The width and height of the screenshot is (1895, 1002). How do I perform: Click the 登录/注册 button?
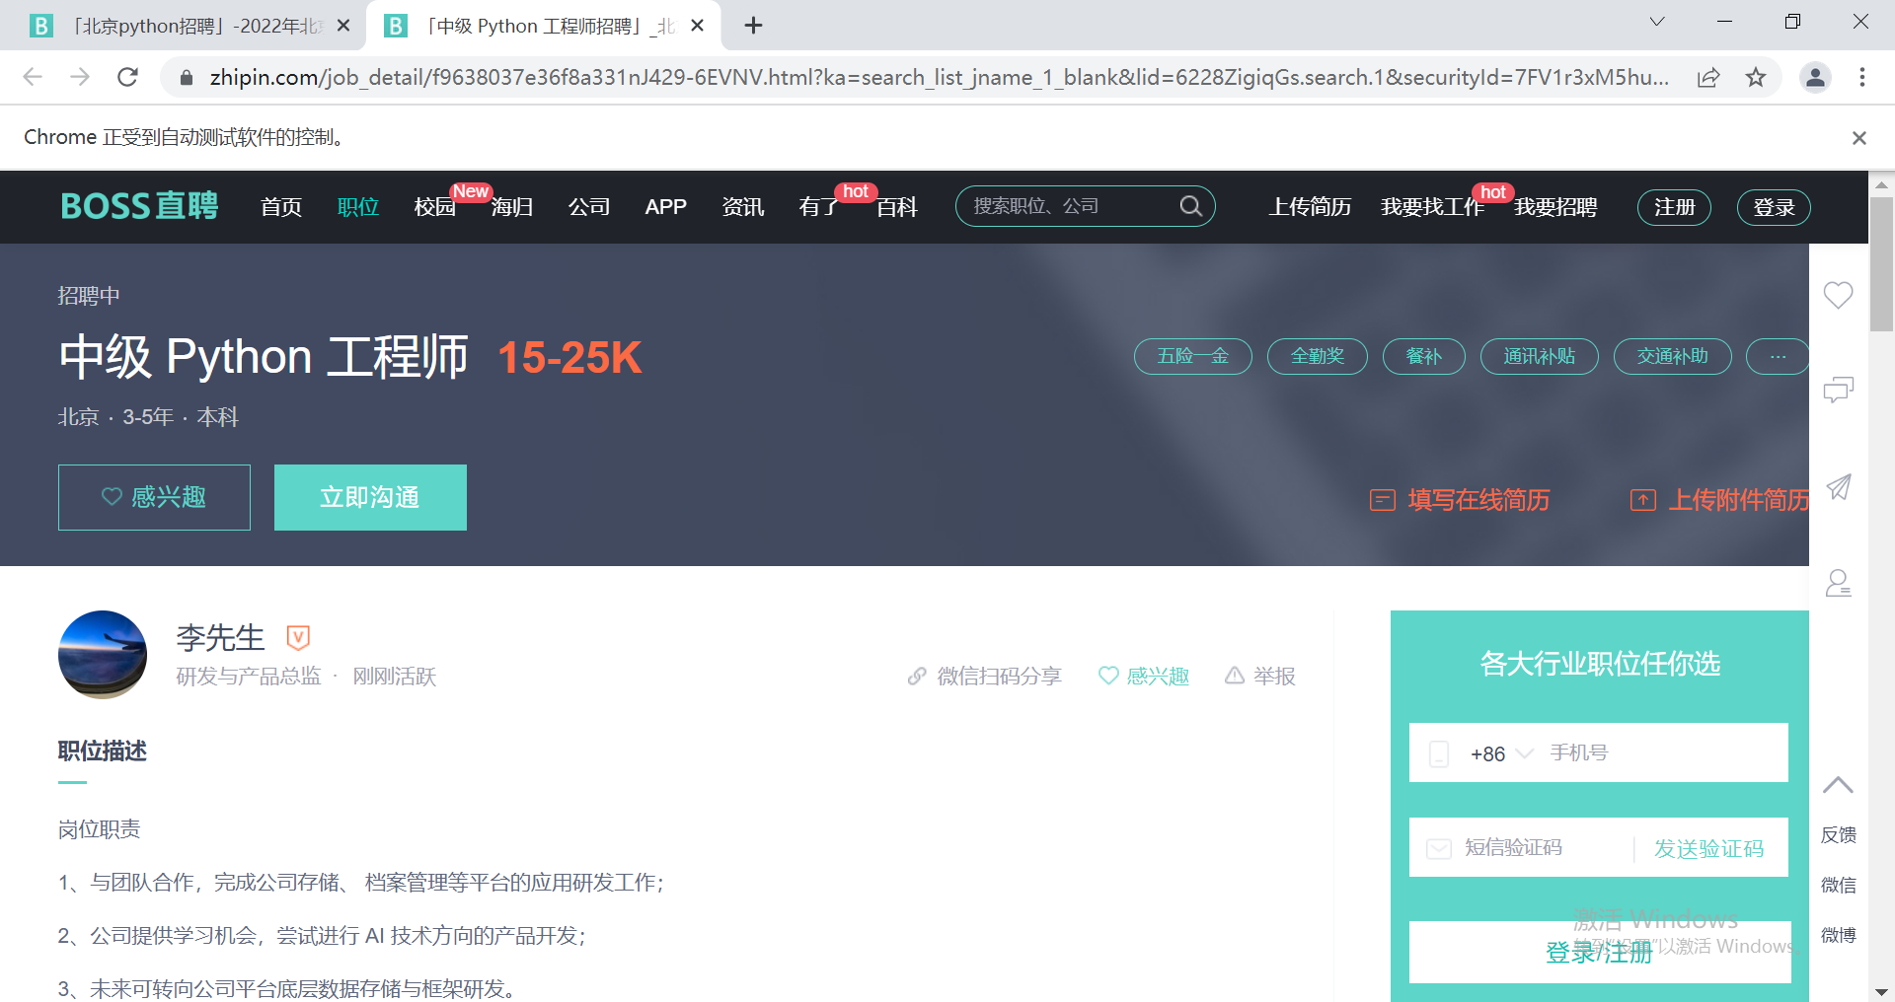(1600, 952)
